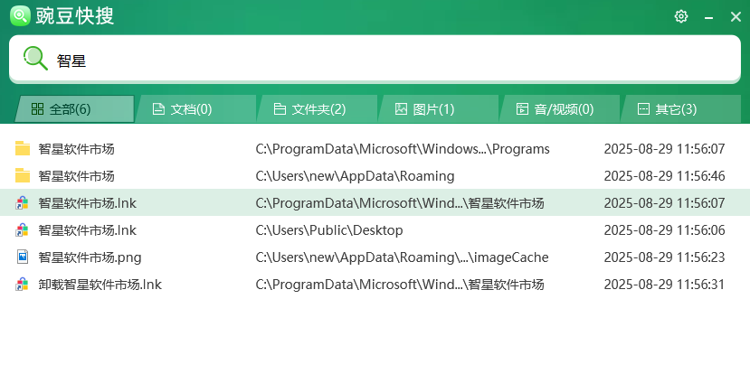Click the 豌豆快搜 app logo icon

coord(20,16)
